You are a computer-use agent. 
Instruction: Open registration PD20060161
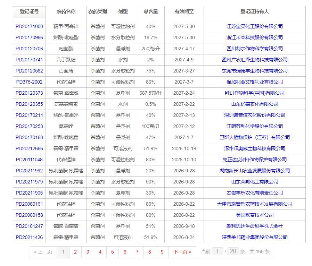tap(29, 204)
